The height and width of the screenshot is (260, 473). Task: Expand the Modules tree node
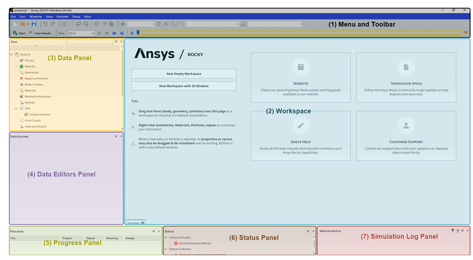tap(16, 67)
